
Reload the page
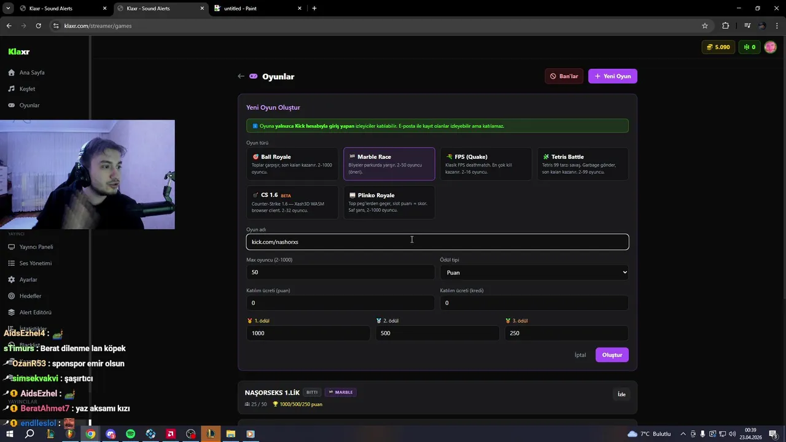tap(38, 26)
